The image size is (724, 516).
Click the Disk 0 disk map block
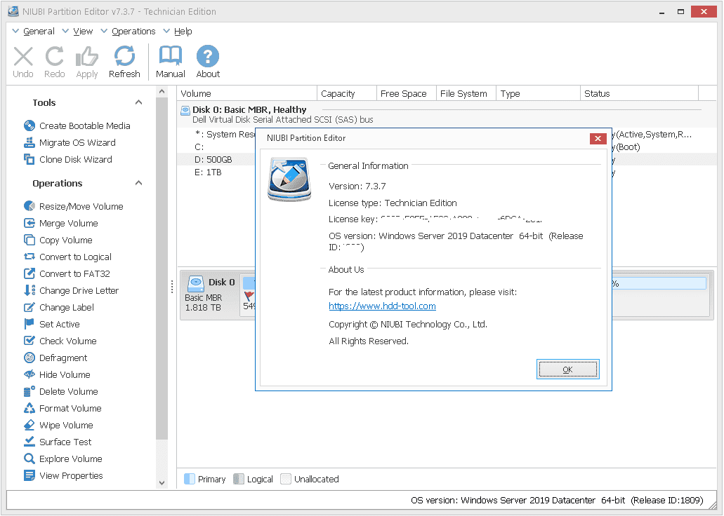coord(210,294)
